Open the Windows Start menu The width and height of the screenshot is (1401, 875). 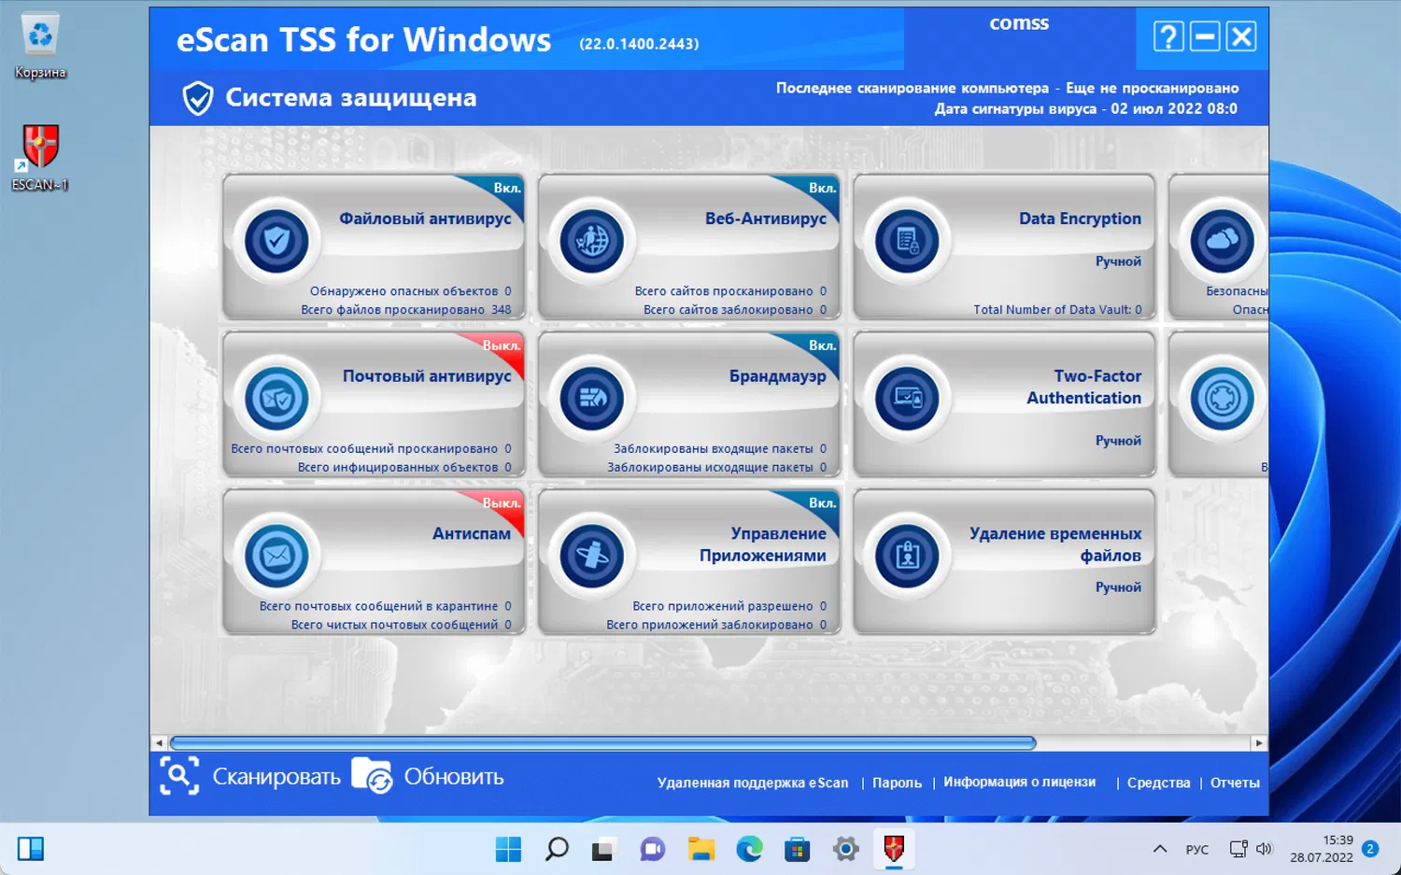pos(508,849)
